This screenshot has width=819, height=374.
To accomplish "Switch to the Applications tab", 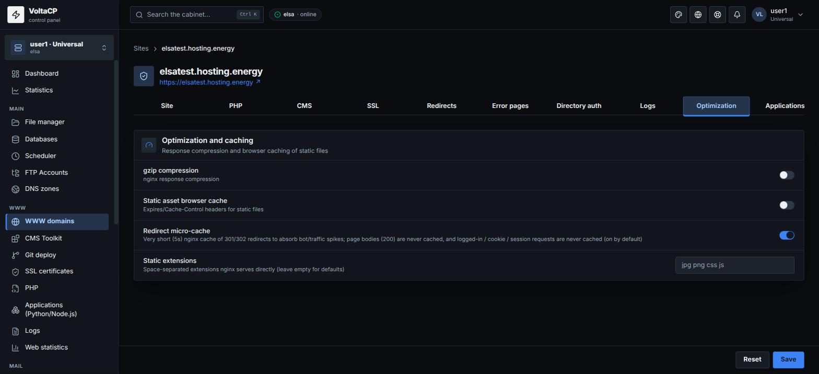I will click(x=785, y=106).
